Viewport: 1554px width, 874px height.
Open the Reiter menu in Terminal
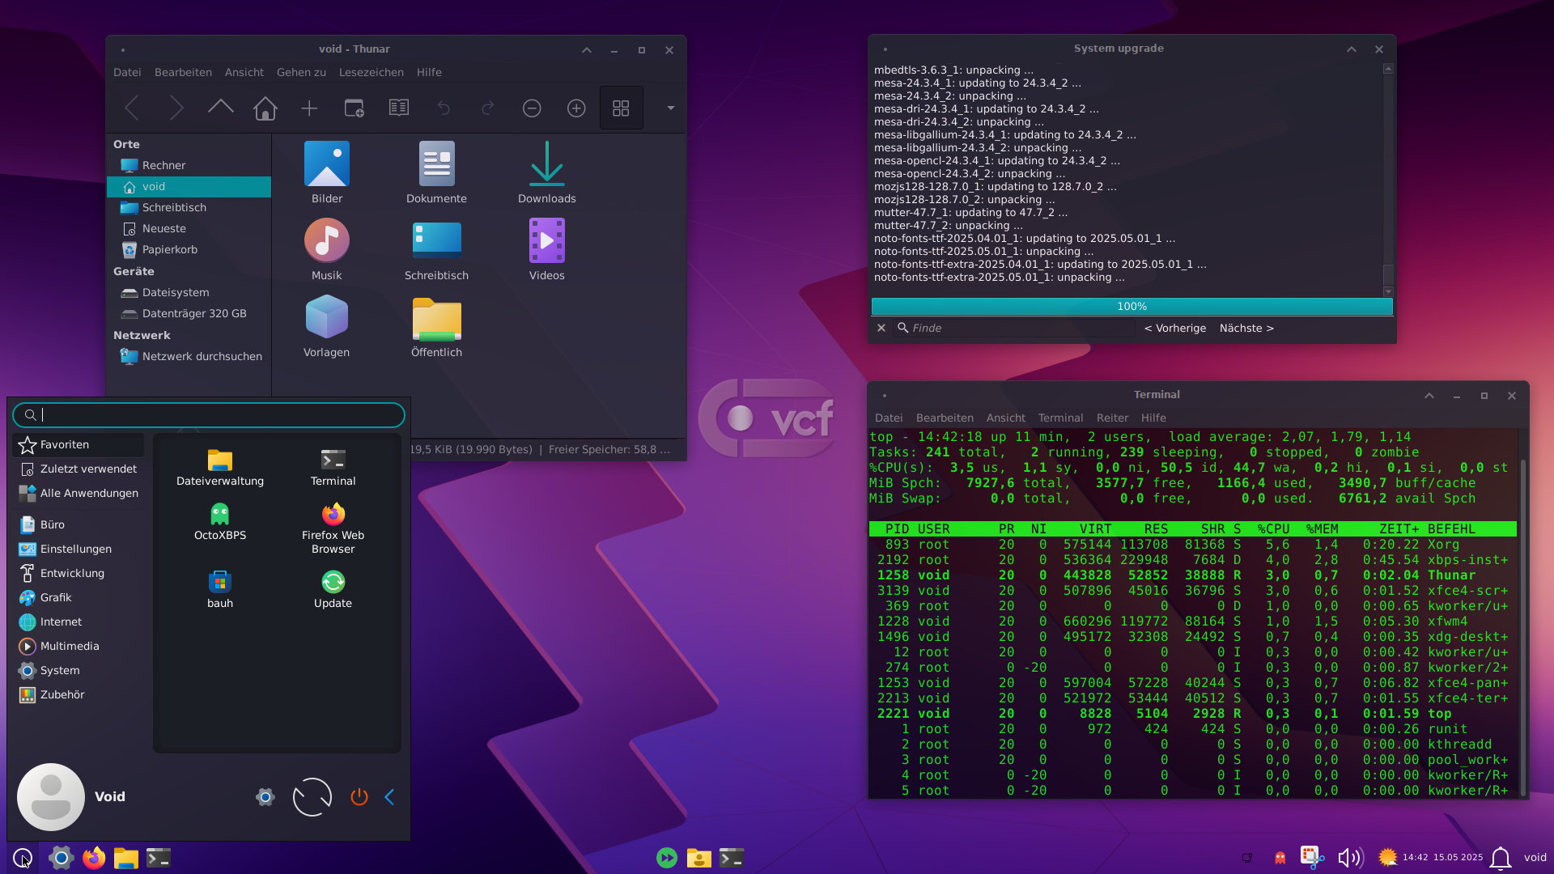[x=1112, y=418]
